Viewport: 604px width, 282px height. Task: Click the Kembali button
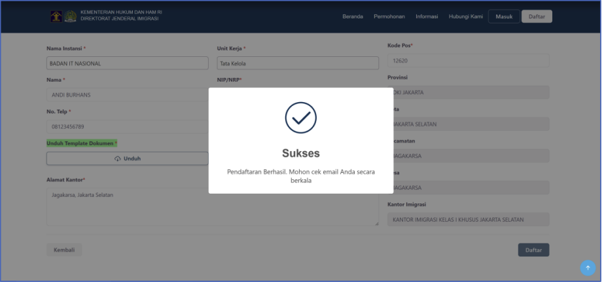click(64, 250)
